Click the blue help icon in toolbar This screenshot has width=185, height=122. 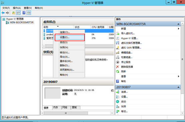[x=24, y=13]
